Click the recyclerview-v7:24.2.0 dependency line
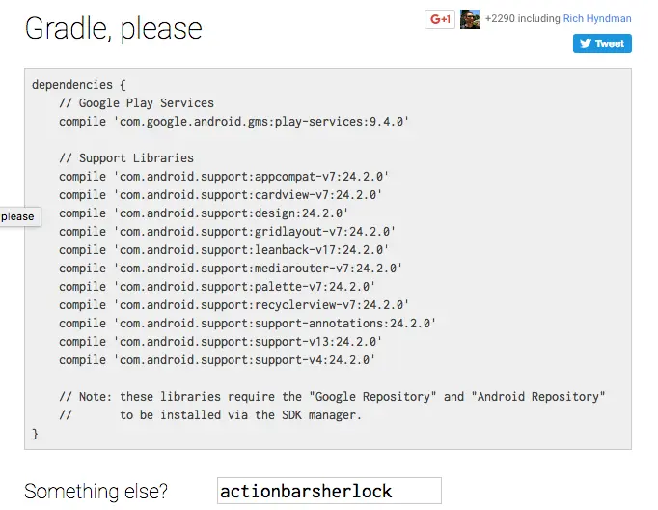 click(x=233, y=305)
